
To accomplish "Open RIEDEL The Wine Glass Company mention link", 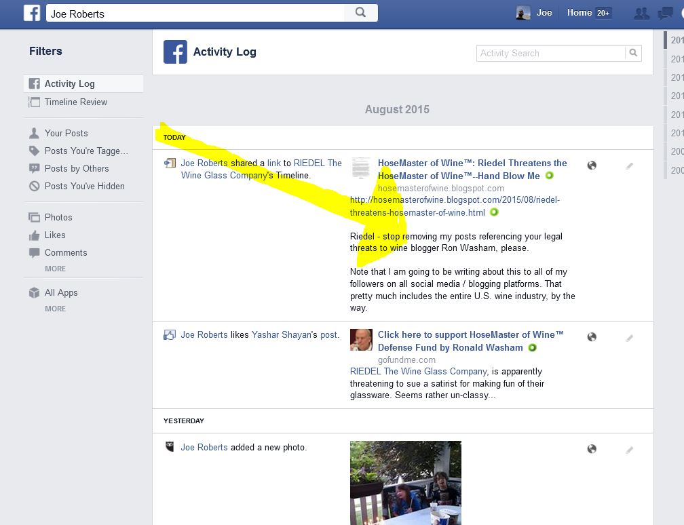I will coord(418,372).
